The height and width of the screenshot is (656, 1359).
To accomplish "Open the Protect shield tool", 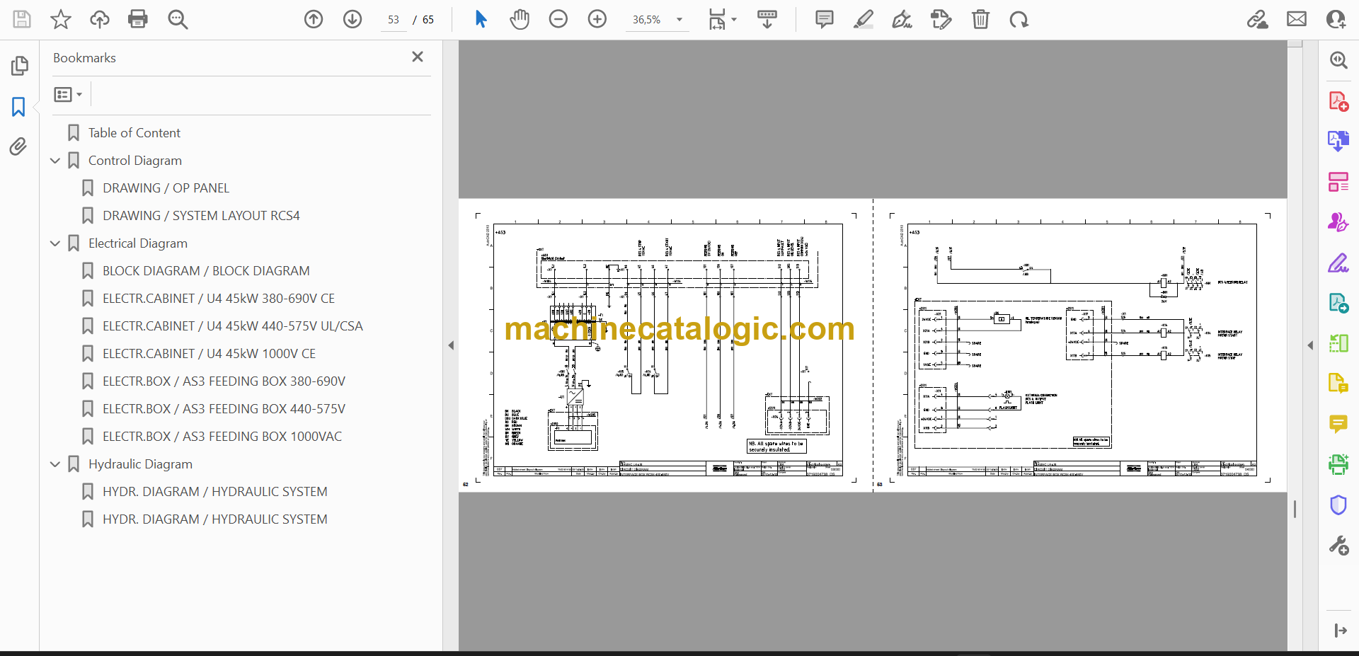I will 1338,505.
